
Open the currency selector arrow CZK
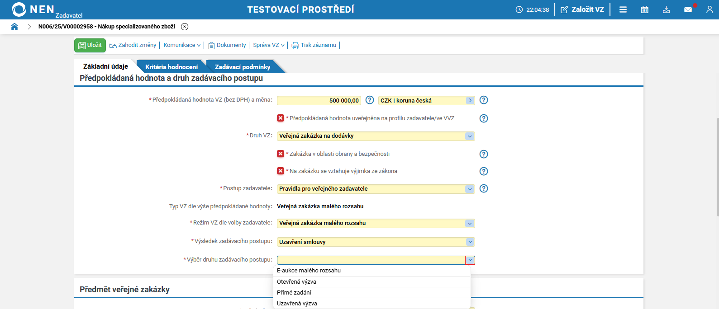tap(470, 100)
